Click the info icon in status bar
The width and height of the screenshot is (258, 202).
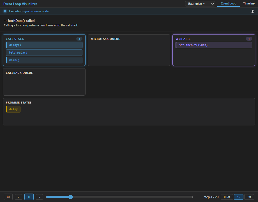(252, 11)
